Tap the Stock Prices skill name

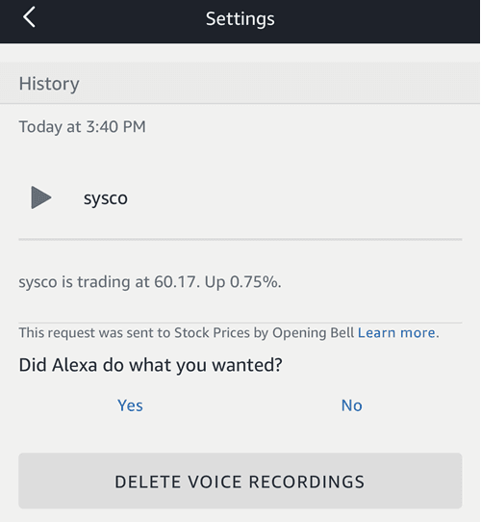pos(212,332)
